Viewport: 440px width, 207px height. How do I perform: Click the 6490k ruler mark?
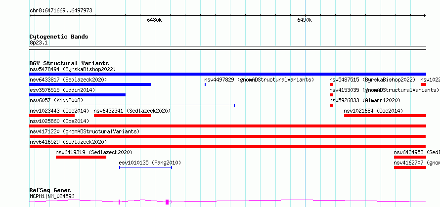[x=305, y=20]
